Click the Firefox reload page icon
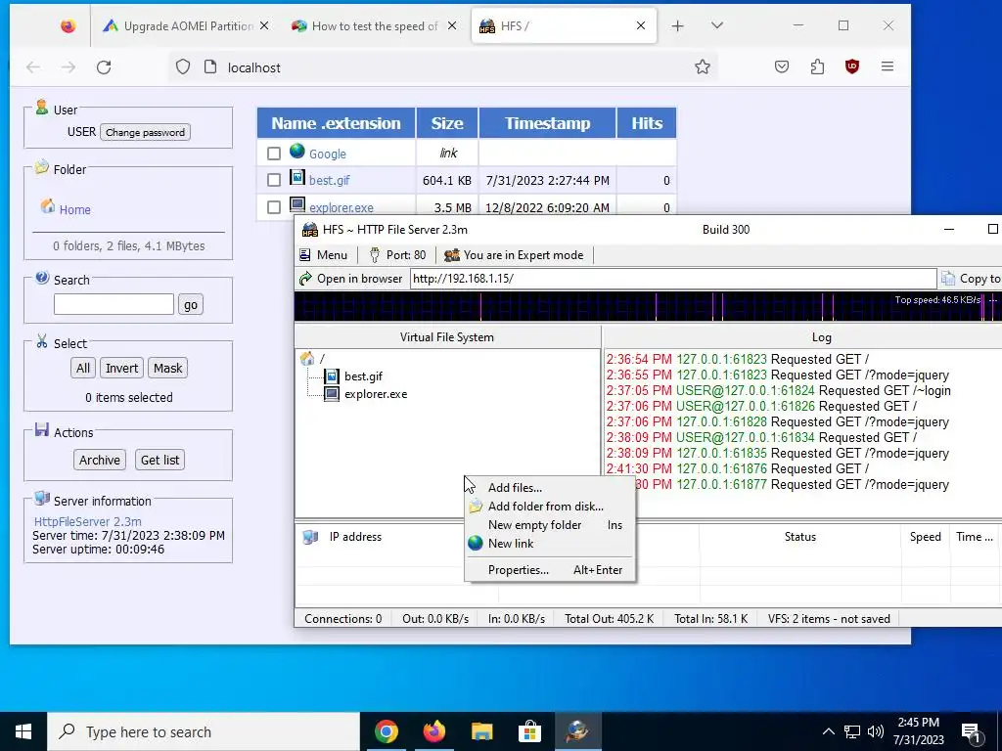Screen dimensions: 1002x751 (x=104, y=67)
